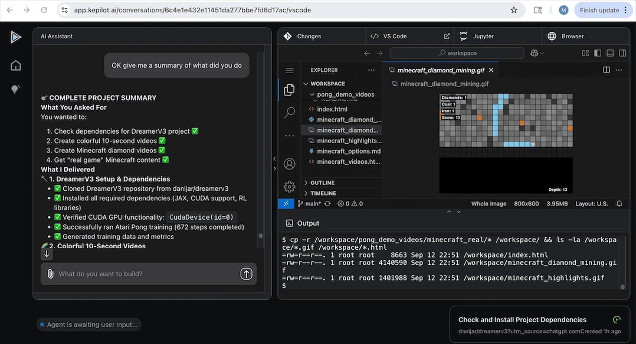The width and height of the screenshot is (636, 344).
Task: Open the home icon in the left sidebar
Action: pyautogui.click(x=15, y=65)
